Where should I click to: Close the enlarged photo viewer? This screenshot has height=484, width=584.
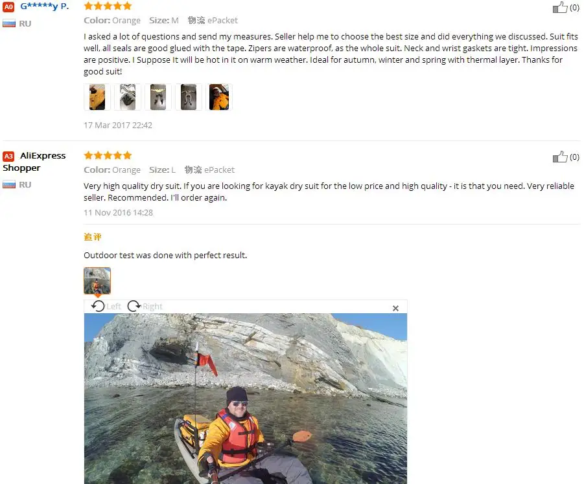pos(395,308)
